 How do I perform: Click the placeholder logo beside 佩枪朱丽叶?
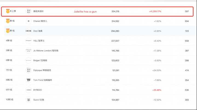(x=28, y=11)
